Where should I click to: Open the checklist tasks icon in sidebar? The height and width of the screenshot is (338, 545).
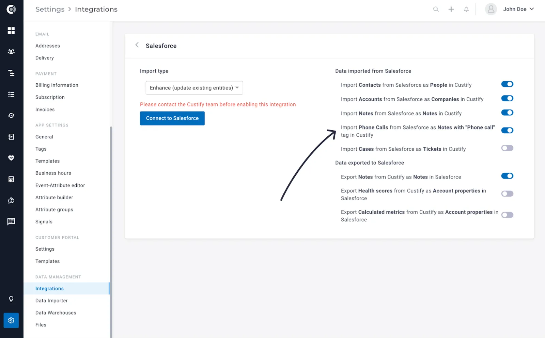[11, 95]
